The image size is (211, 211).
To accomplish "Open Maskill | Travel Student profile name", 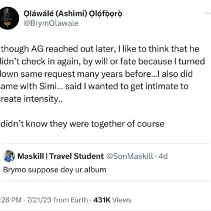I will [x=60, y=156].
